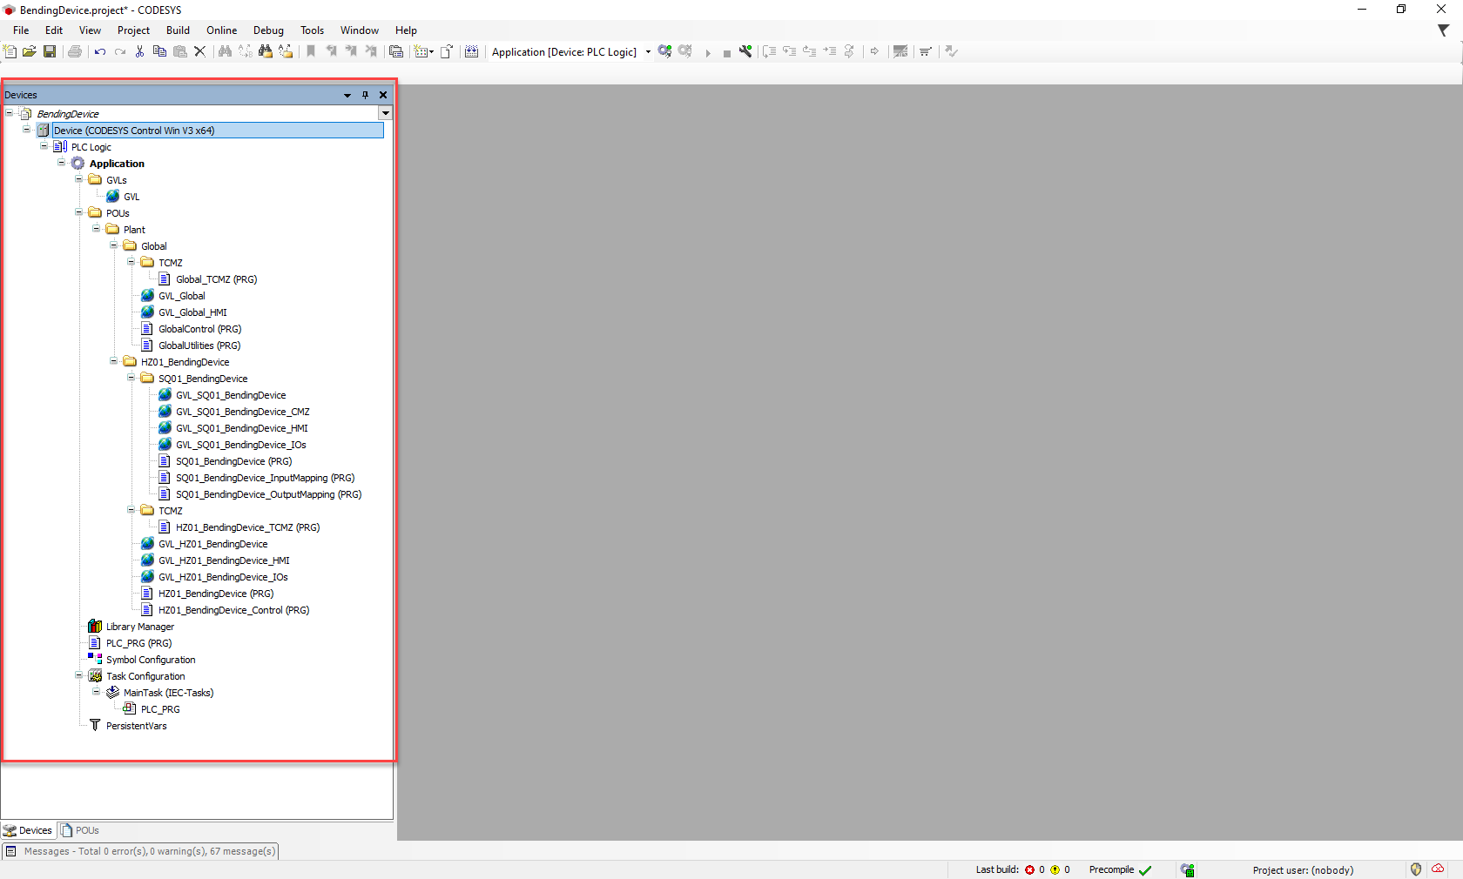Open the File menu

pos(21,30)
